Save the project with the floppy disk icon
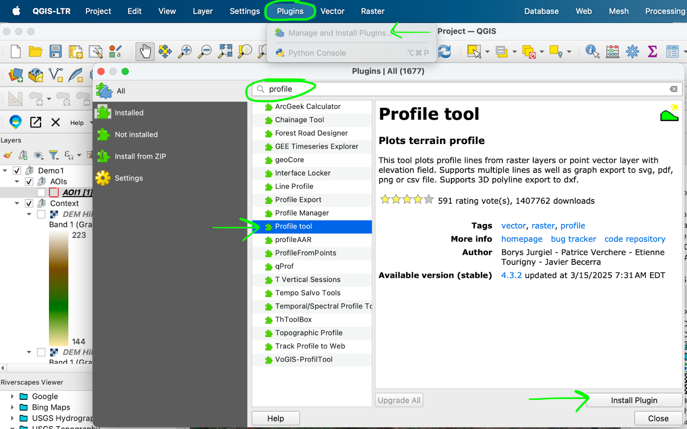687x429 pixels. tap(55, 52)
